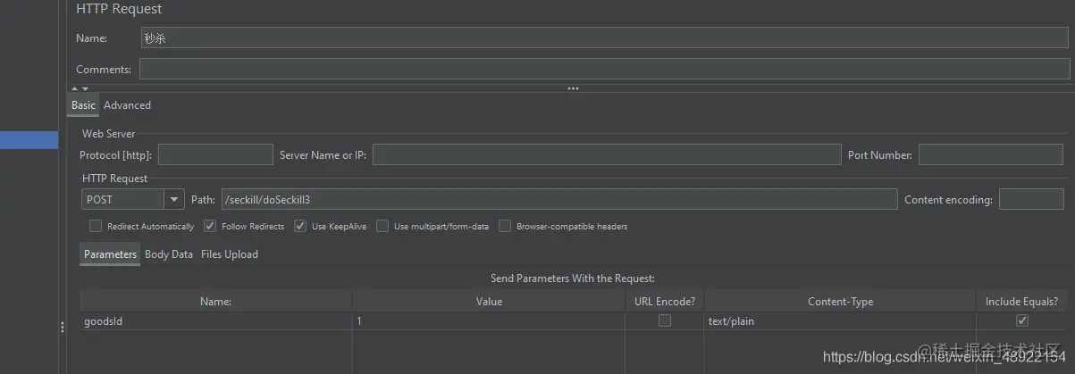1075x374 pixels.
Task: Click the Content encoding field
Action: 1031,200
